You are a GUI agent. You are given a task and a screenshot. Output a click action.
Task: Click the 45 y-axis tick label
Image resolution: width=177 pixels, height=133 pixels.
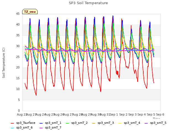point(18,14)
